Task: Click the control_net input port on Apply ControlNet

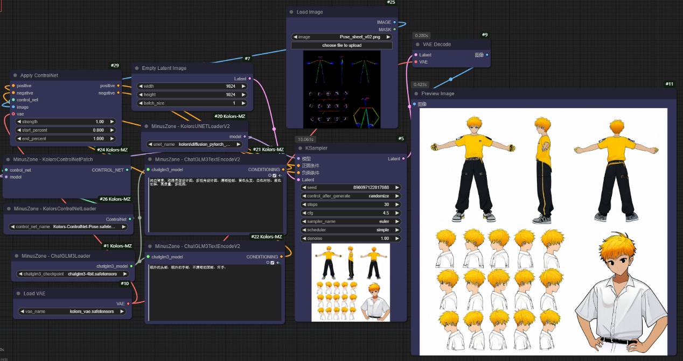Action: (x=13, y=100)
